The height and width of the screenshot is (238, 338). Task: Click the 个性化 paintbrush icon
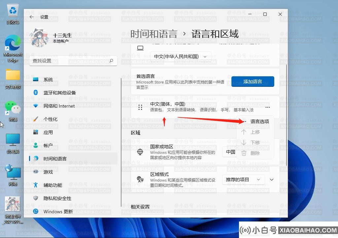point(36,119)
